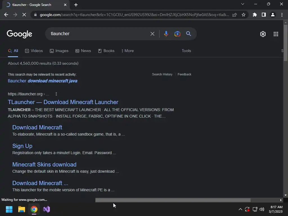Image resolution: width=288 pixels, height=216 pixels.
Task: Go to Google homepage via logo
Action: pos(19,34)
